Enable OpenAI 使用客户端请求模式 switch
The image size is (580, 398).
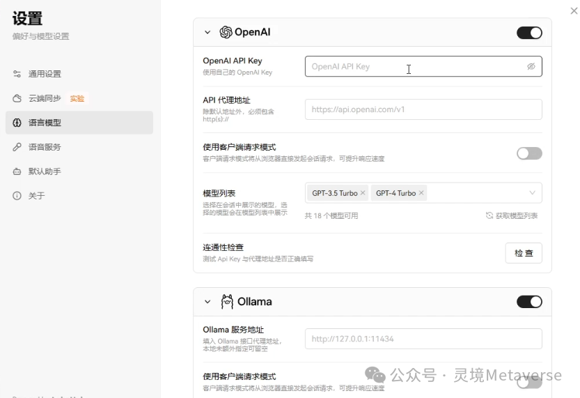pyautogui.click(x=529, y=153)
